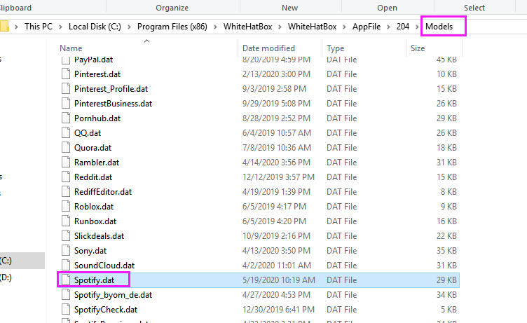The width and height of the screenshot is (527, 323).
Task: Select the Spotify_byom_de.dat file row
Action: pos(113,295)
